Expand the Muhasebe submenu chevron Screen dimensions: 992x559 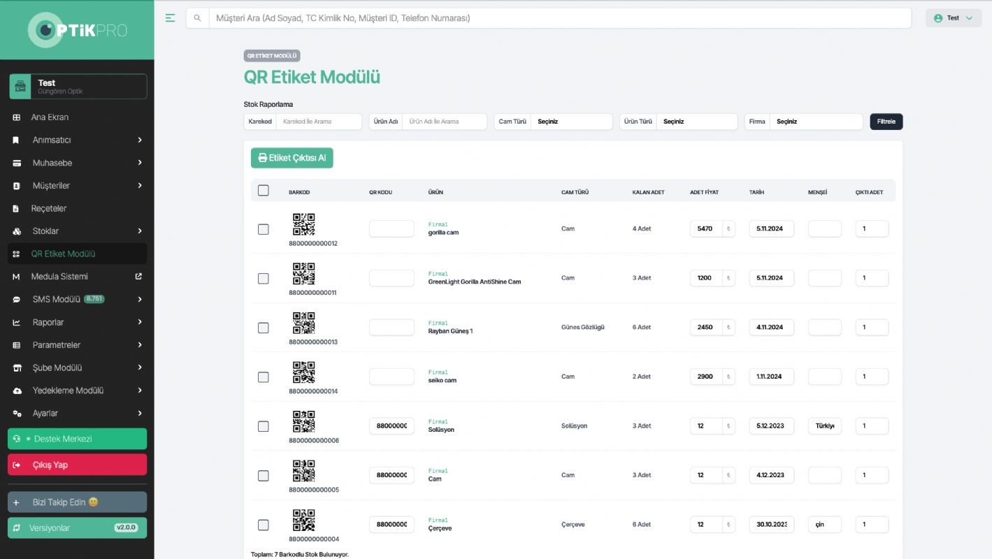(140, 163)
